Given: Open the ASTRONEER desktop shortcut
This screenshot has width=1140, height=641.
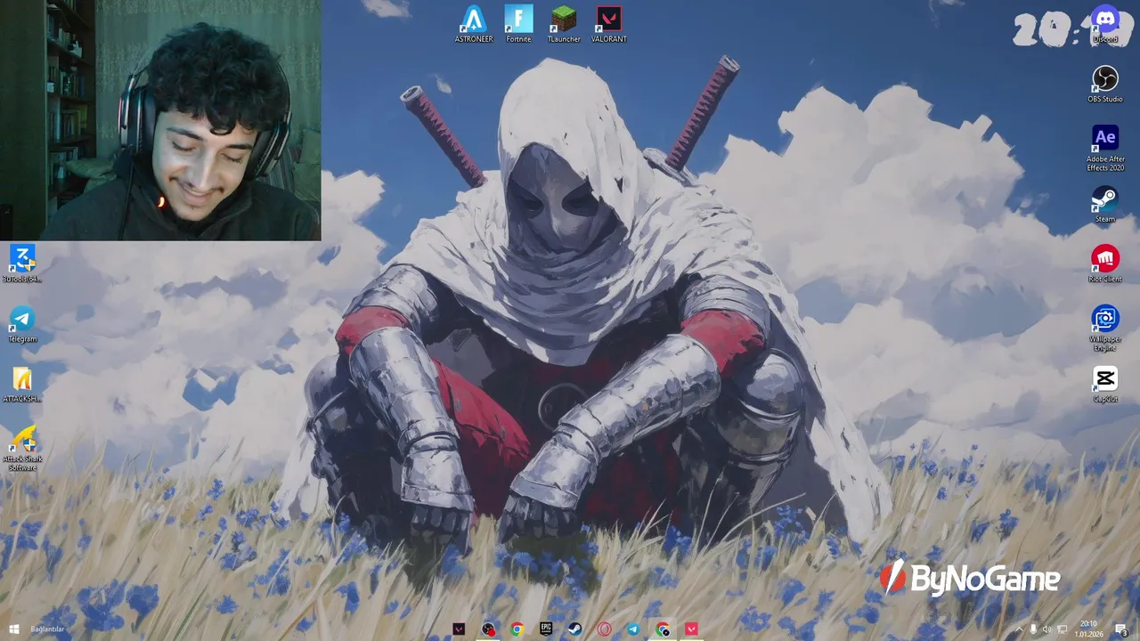Looking at the screenshot, I should tap(474, 24).
